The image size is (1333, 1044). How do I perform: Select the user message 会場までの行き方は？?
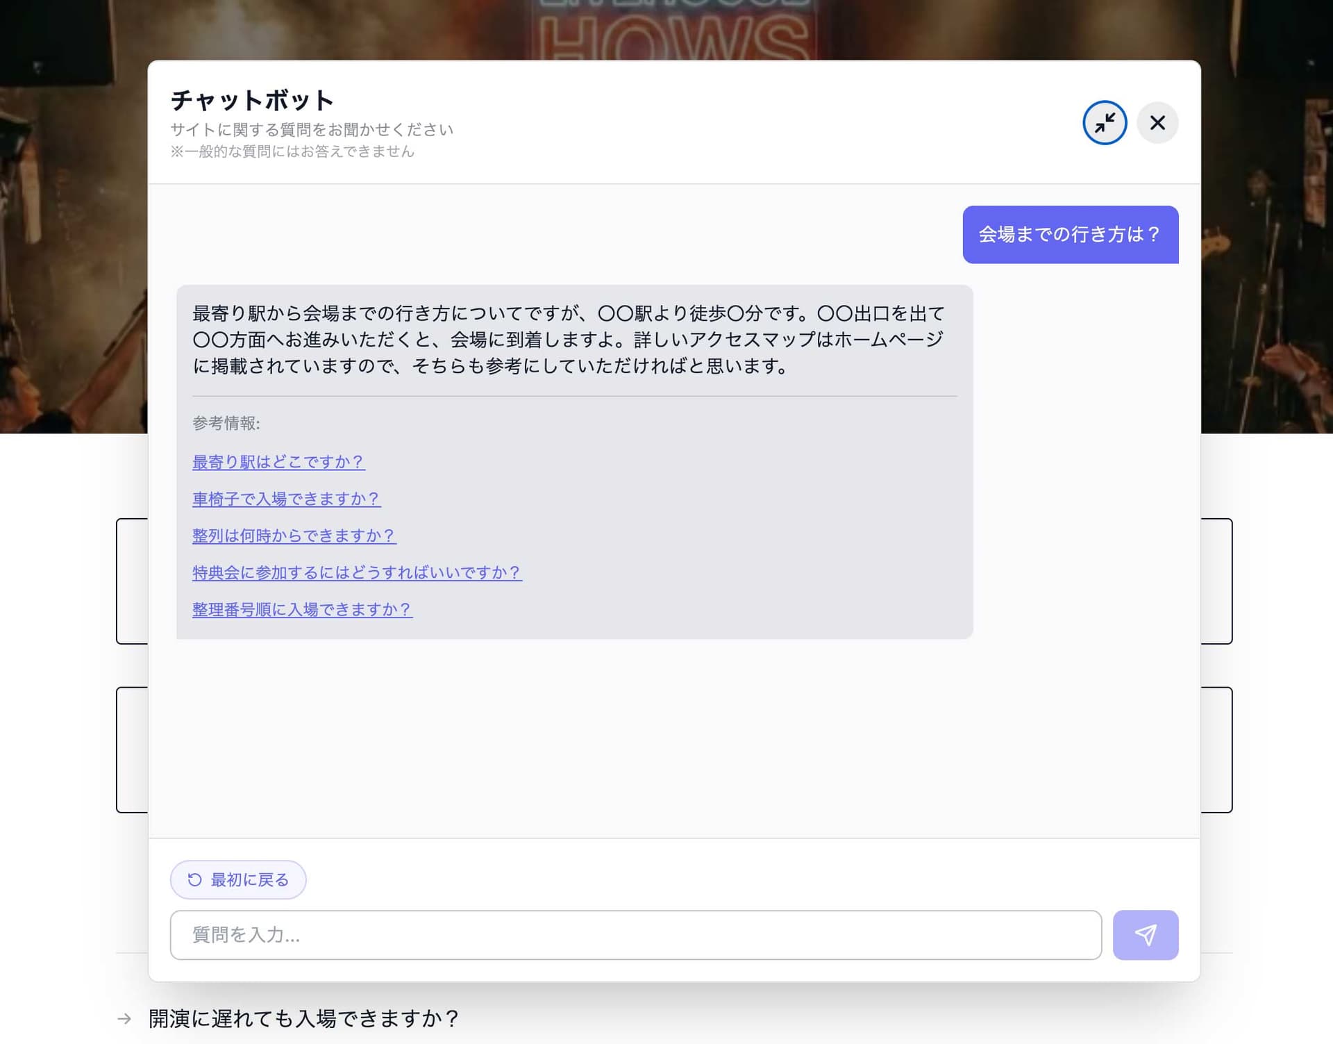tap(1069, 235)
